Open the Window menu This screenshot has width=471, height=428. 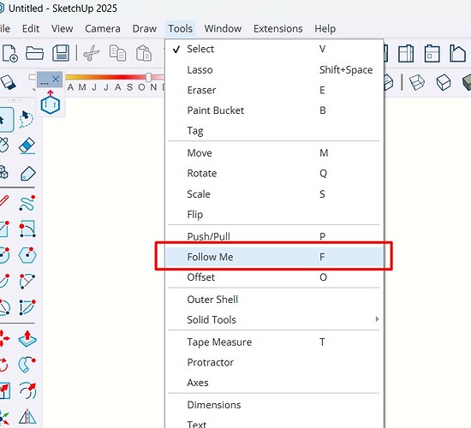coord(223,28)
